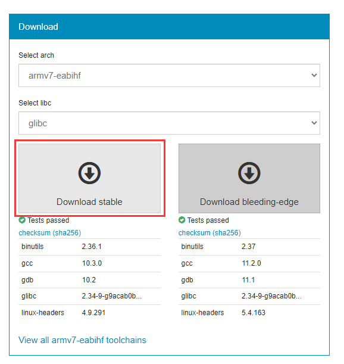Click the Download panel header title

click(x=38, y=27)
